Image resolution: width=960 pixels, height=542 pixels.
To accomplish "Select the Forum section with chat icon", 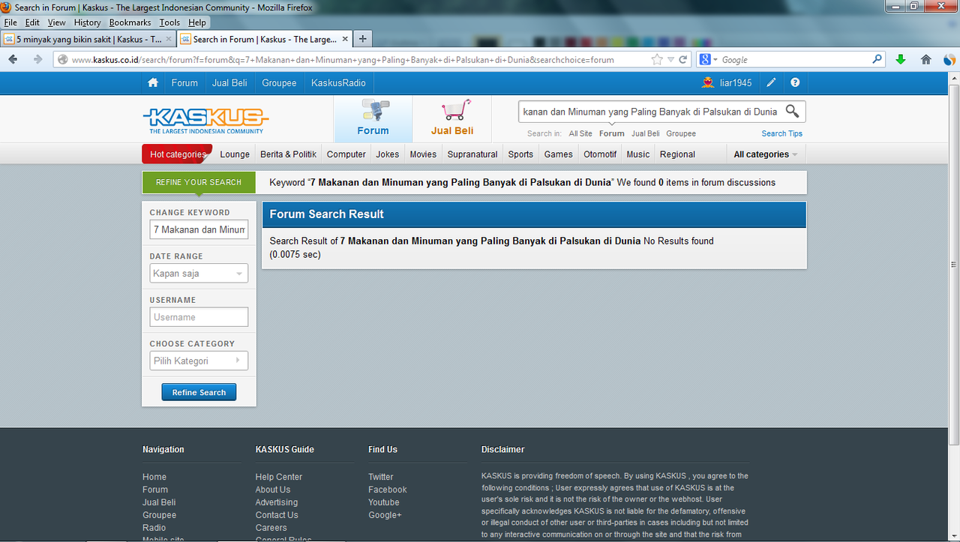I will click(x=373, y=118).
